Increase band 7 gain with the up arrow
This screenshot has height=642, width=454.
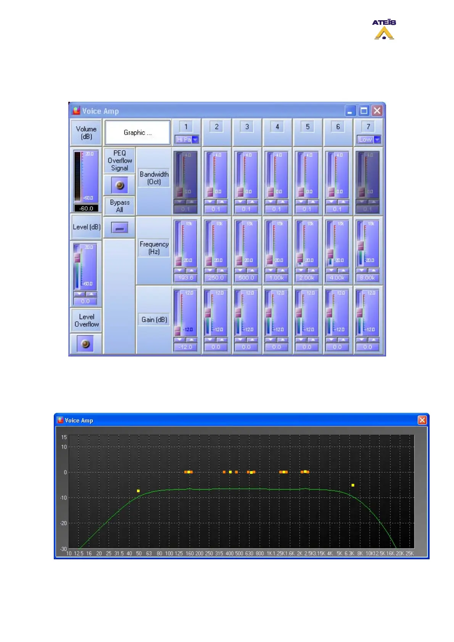373,340
